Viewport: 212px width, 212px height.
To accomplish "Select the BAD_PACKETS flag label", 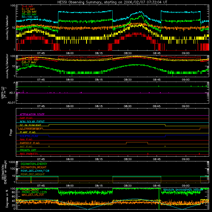I will coord(29,154).
